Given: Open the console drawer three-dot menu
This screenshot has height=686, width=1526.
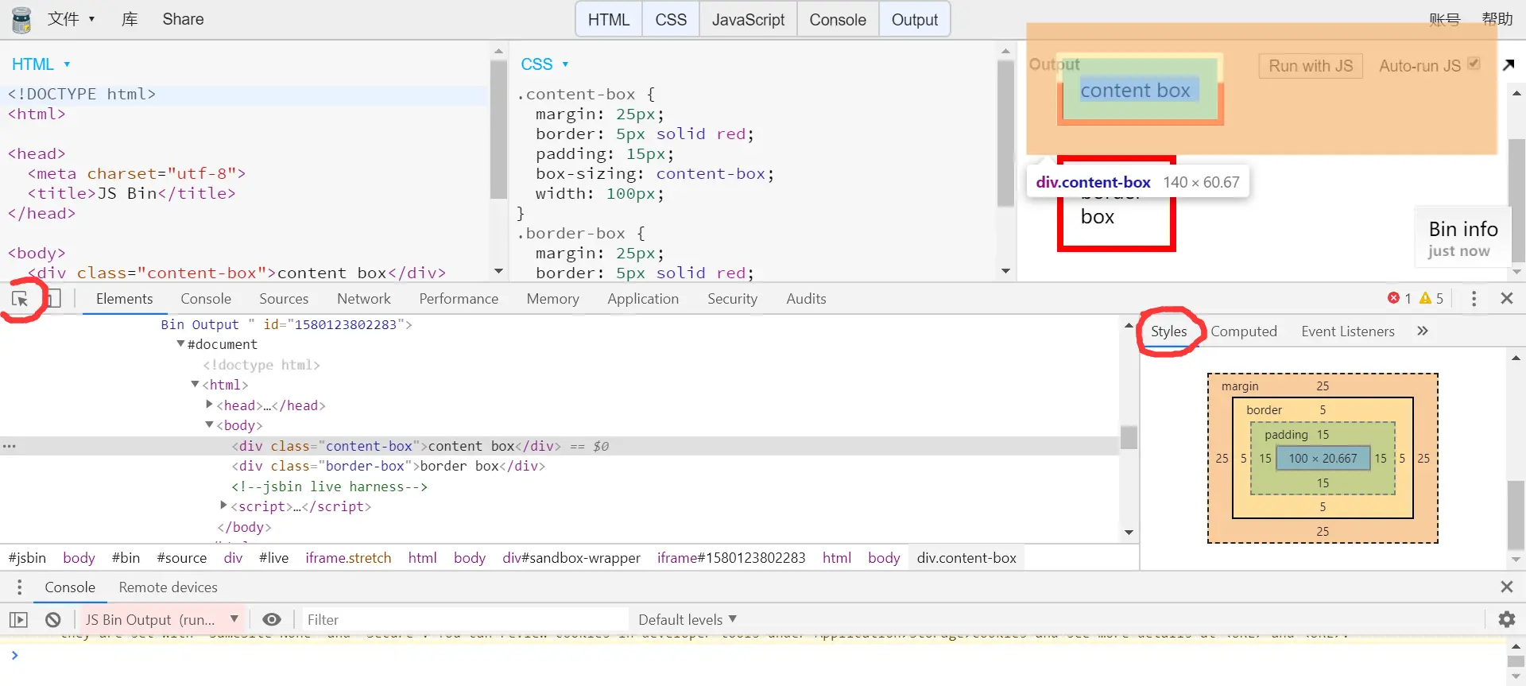Looking at the screenshot, I should (20, 587).
